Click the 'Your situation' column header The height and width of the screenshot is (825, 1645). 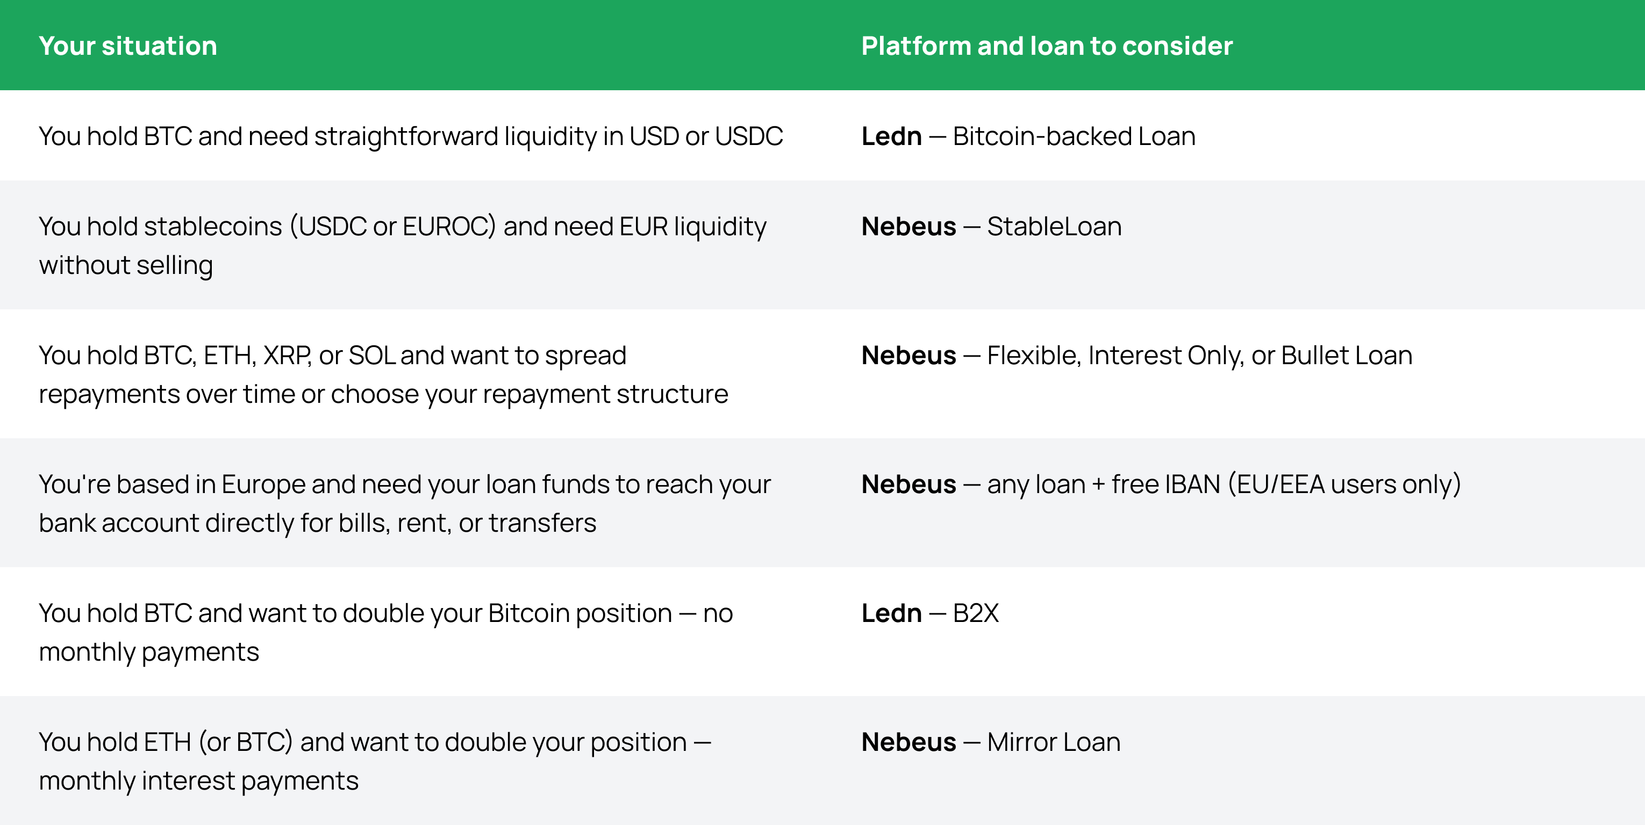coord(128,46)
